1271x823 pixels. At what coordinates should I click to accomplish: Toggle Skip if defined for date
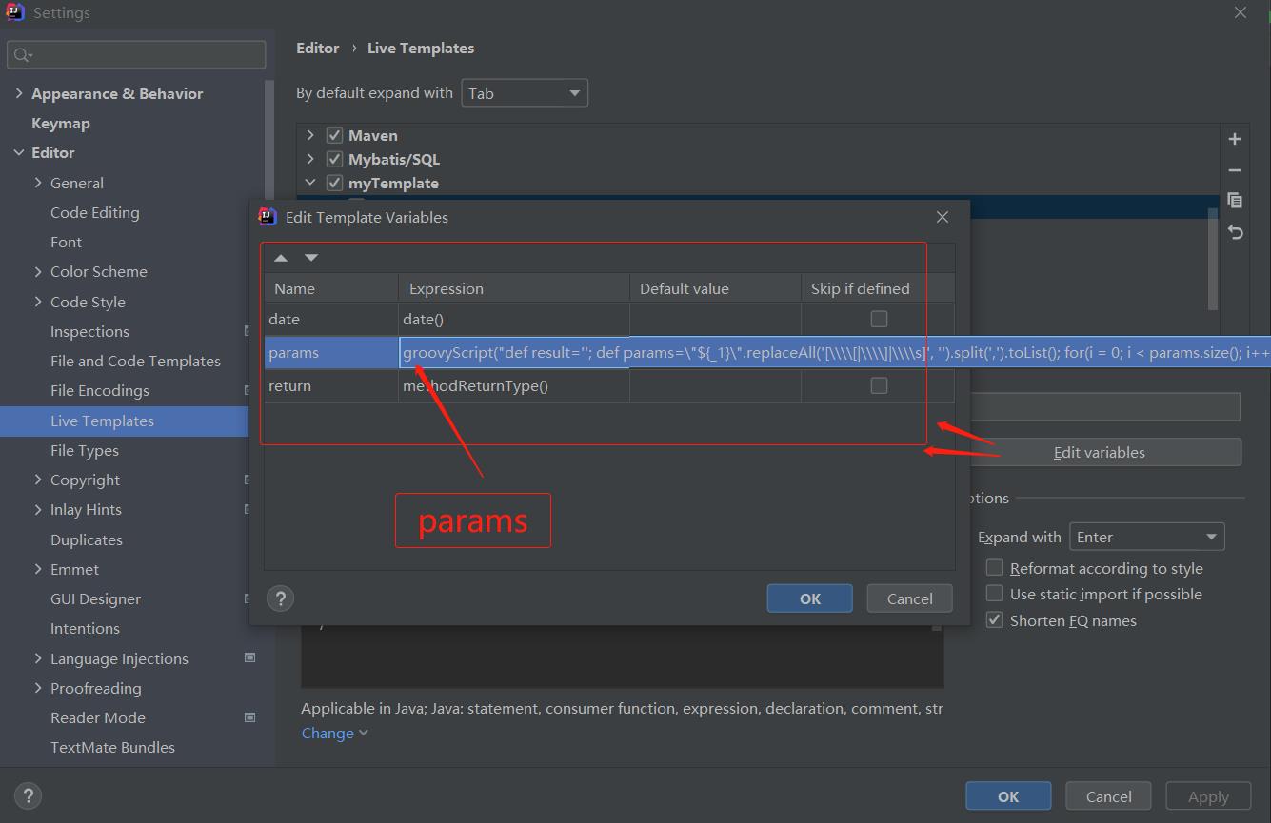[x=879, y=319]
